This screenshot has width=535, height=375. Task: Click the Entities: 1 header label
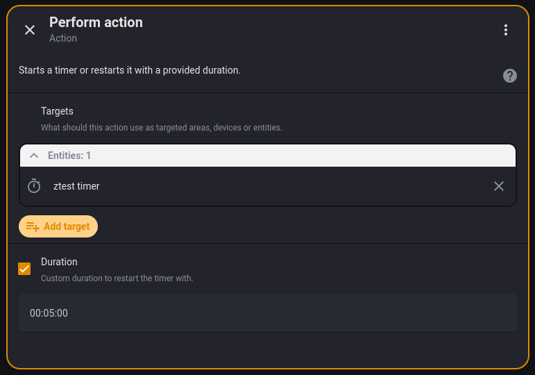coord(69,156)
